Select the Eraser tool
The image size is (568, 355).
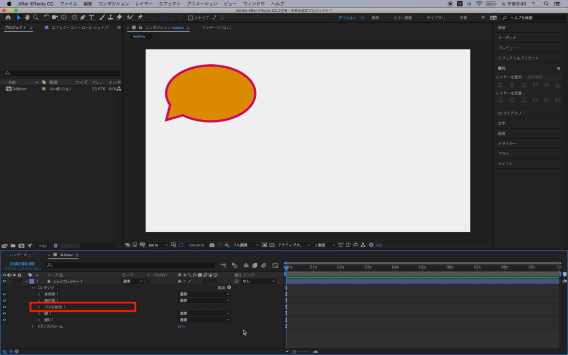tap(119, 18)
